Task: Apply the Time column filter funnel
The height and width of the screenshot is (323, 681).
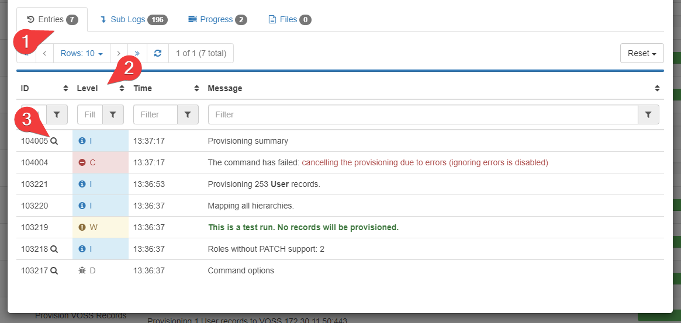Action: tap(188, 114)
